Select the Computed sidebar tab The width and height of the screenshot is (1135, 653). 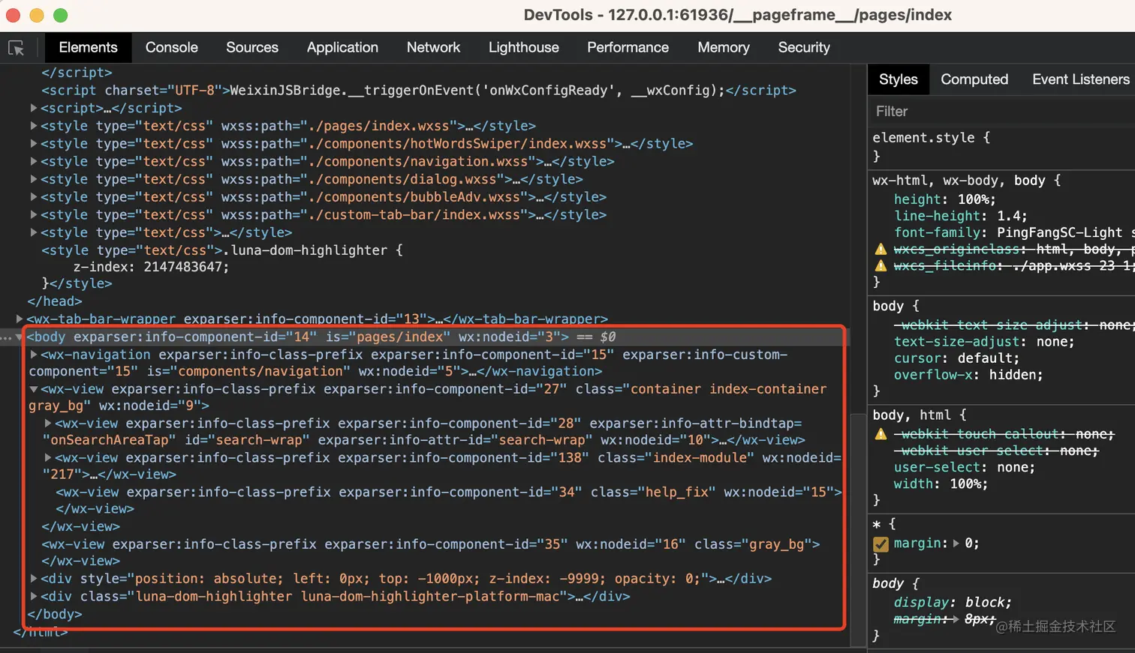coord(974,79)
